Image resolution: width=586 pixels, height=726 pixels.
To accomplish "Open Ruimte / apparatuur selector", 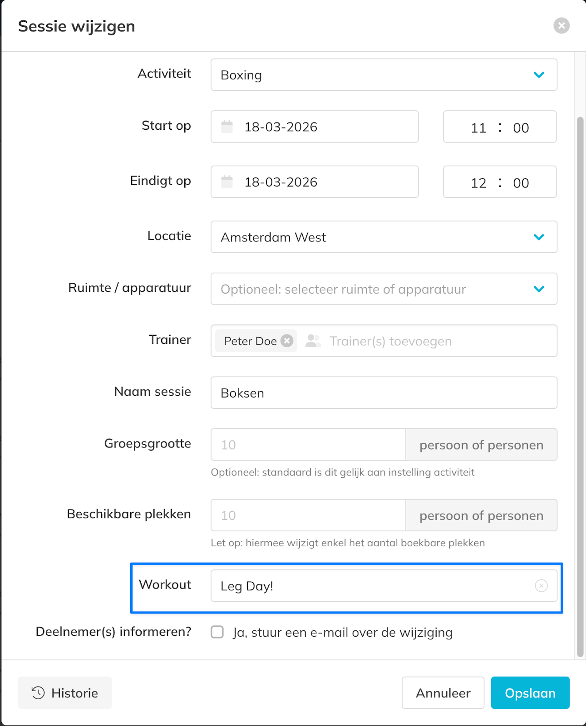I will pyautogui.click(x=384, y=289).
